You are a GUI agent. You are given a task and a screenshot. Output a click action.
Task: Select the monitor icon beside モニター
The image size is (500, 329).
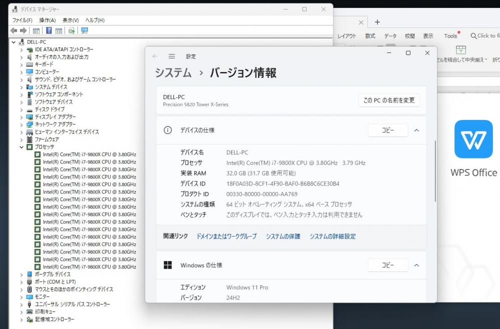tap(29, 297)
